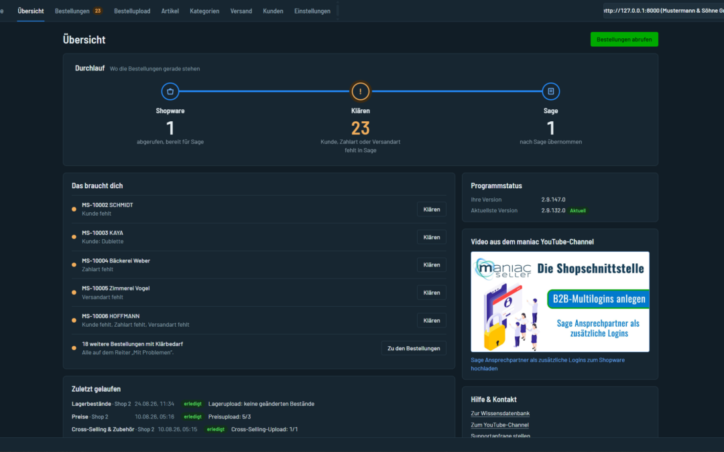
Task: Click the Sage count 1
Action: (550, 128)
